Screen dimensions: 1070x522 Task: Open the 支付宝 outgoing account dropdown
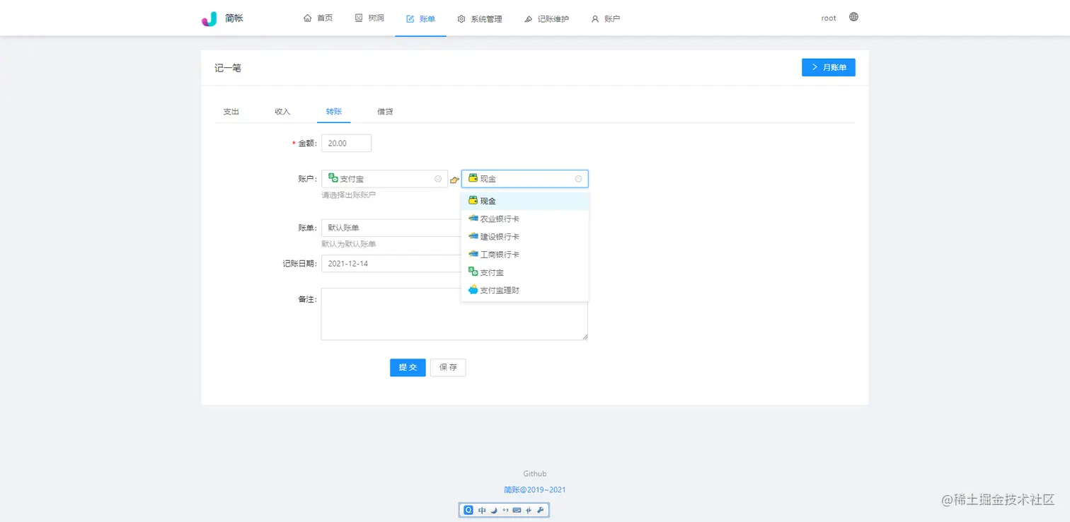(384, 179)
